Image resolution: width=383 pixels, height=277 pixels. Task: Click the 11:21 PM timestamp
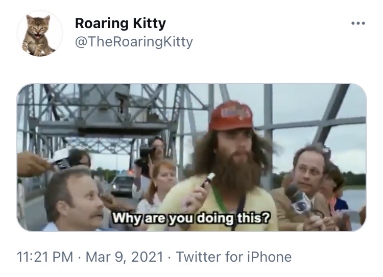click(45, 257)
